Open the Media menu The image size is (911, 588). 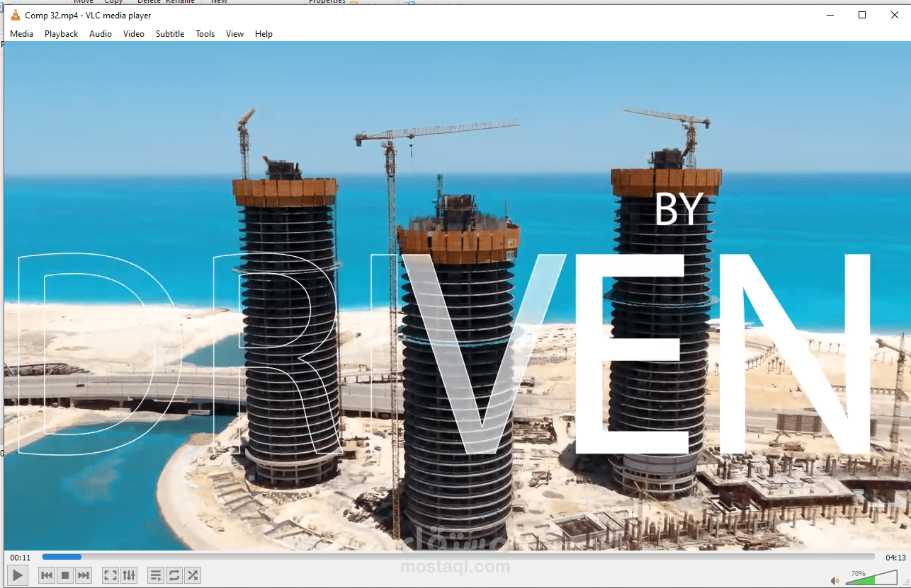click(x=22, y=34)
